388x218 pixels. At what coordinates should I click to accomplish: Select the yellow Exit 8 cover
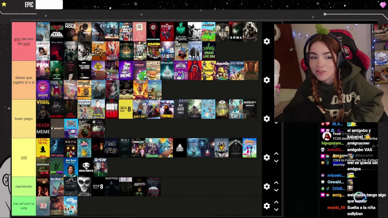pyautogui.click(x=126, y=109)
